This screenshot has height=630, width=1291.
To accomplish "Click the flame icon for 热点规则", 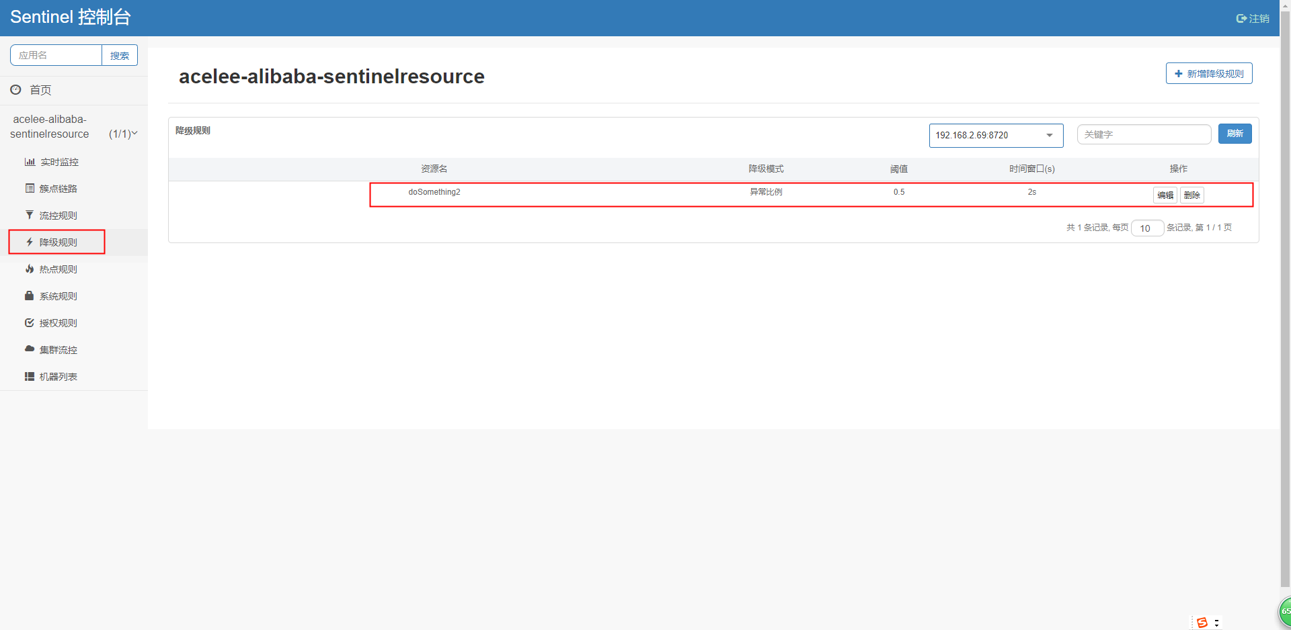I will [30, 269].
